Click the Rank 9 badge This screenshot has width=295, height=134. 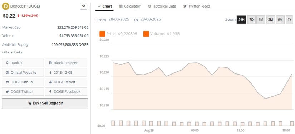click(23, 63)
